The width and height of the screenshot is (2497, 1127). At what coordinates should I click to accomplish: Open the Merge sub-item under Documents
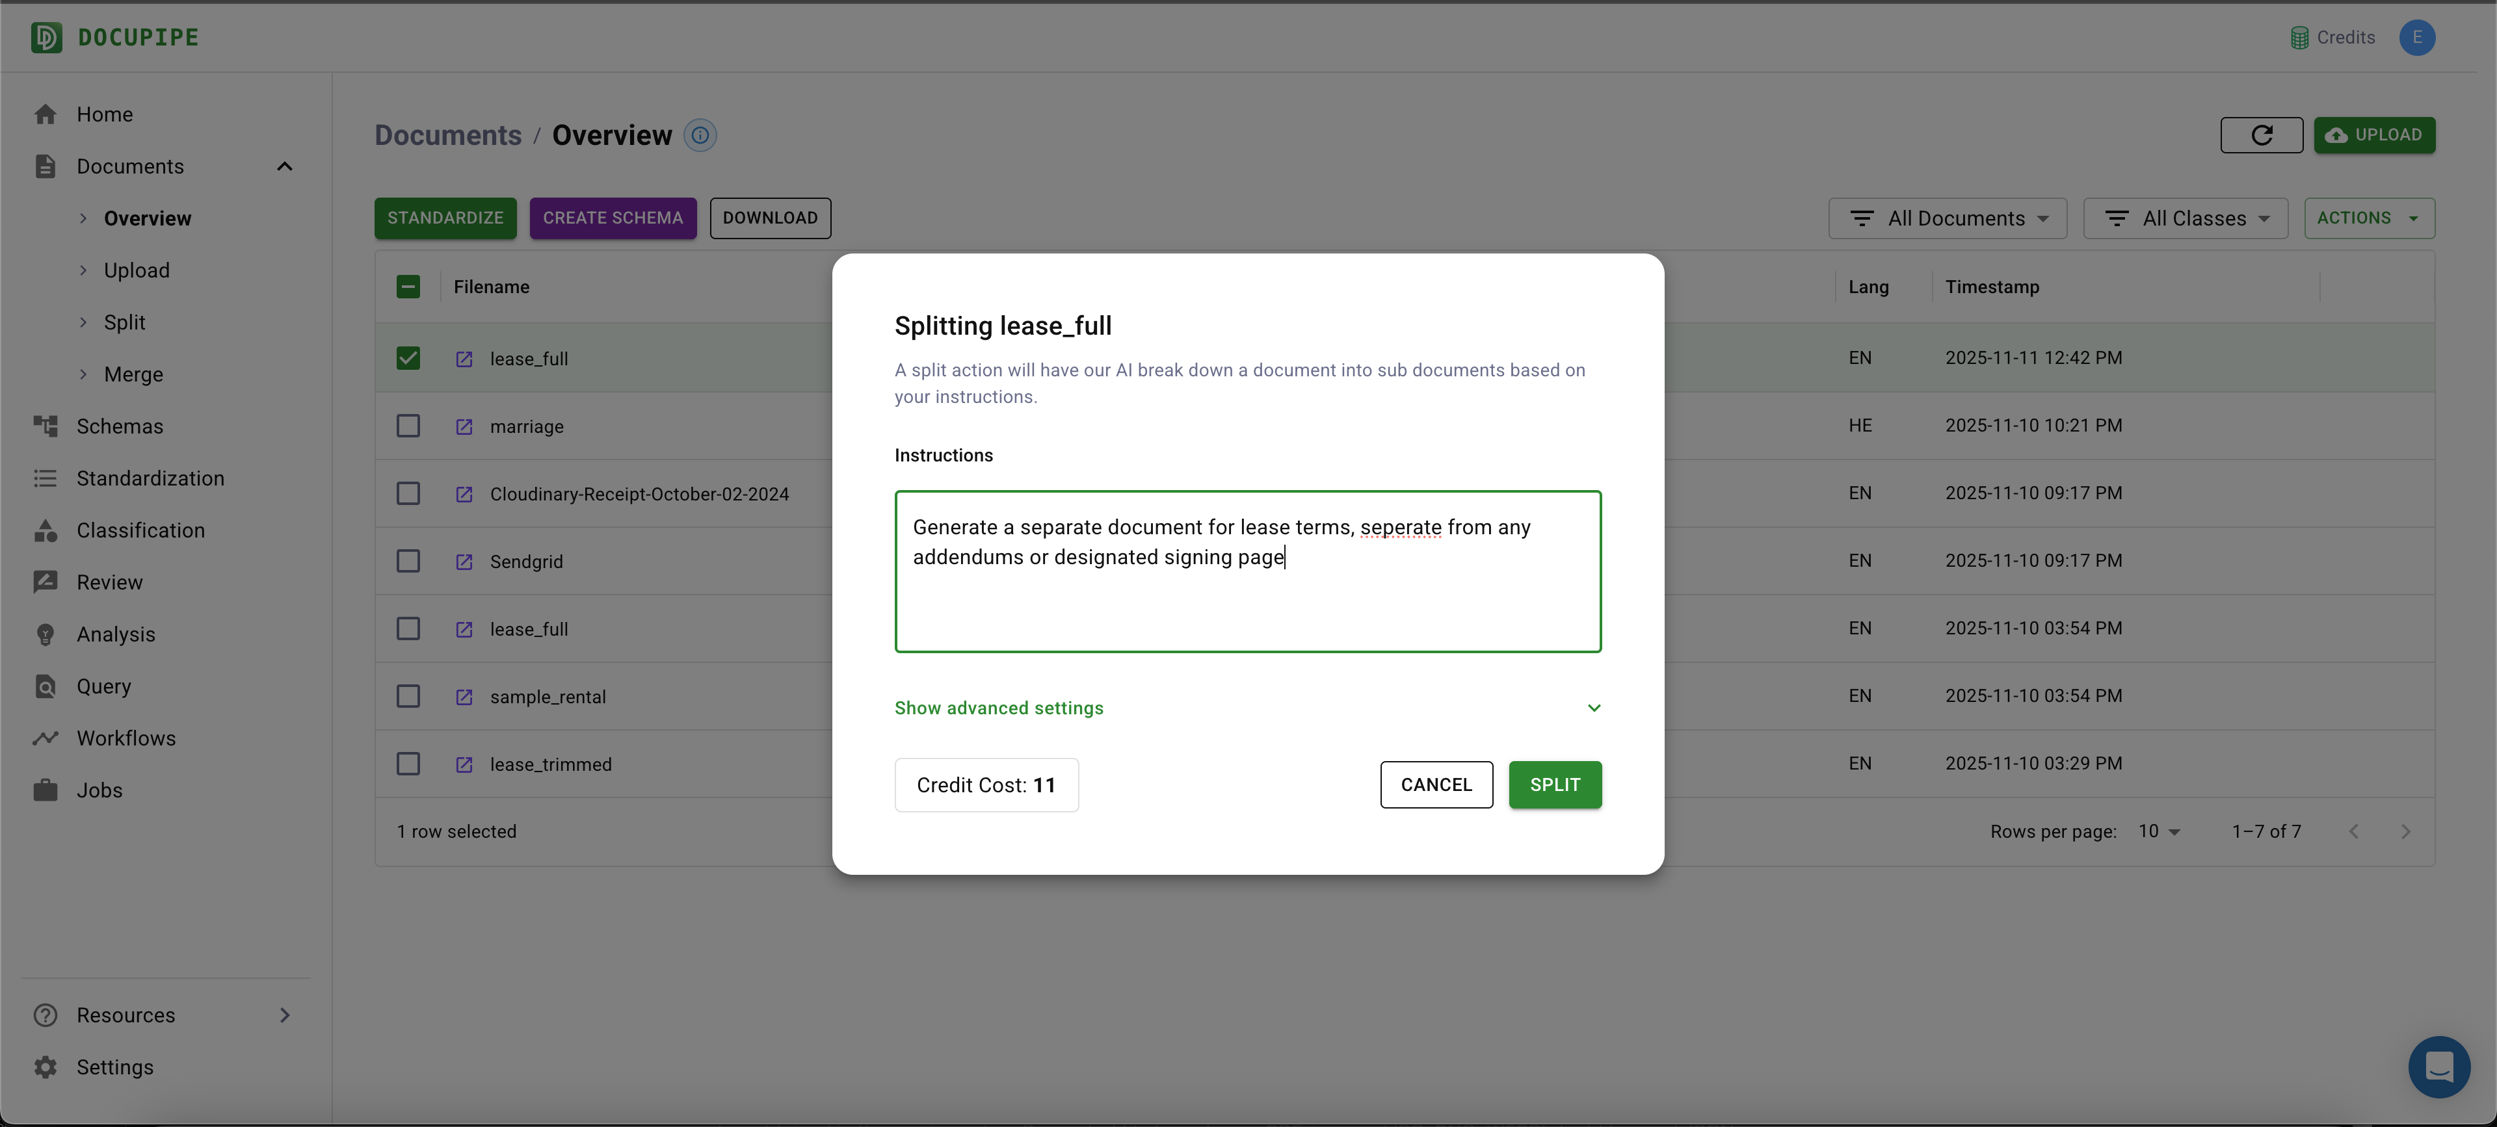(133, 374)
